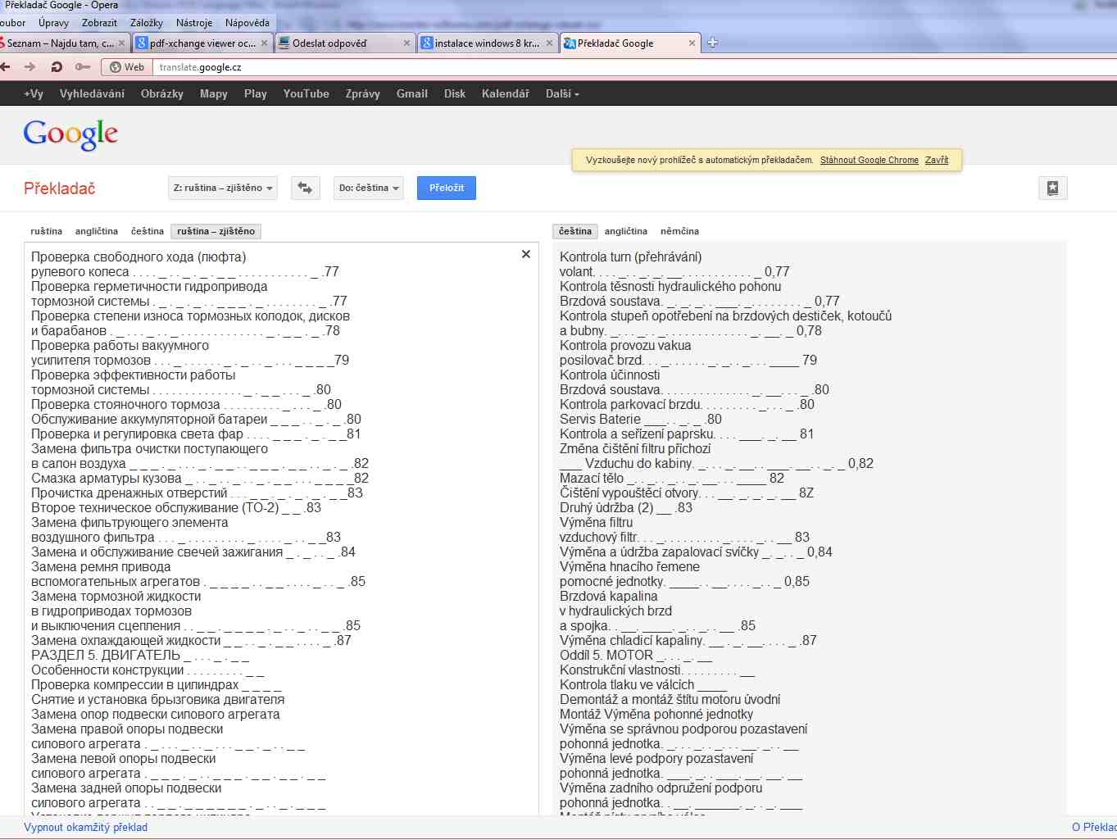The image size is (1117, 840).
Task: Click the browser back arrow
Action: click(5, 67)
